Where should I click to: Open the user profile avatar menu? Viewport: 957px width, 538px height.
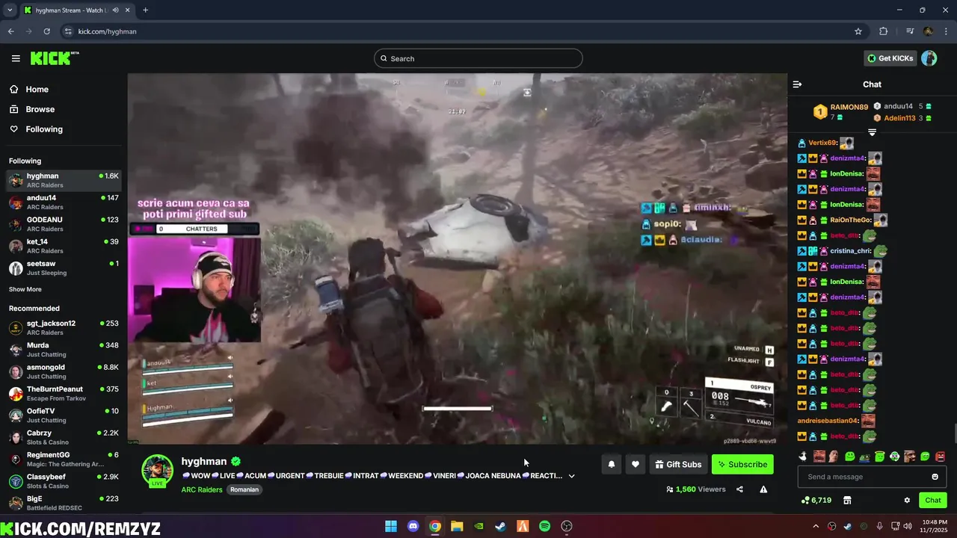tap(929, 58)
